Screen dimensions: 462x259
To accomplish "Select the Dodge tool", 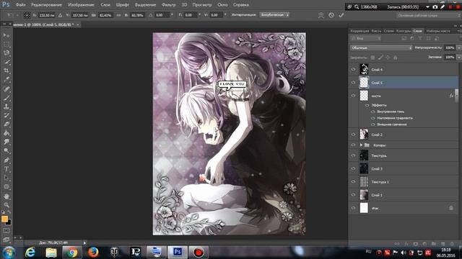I will 6,151.
